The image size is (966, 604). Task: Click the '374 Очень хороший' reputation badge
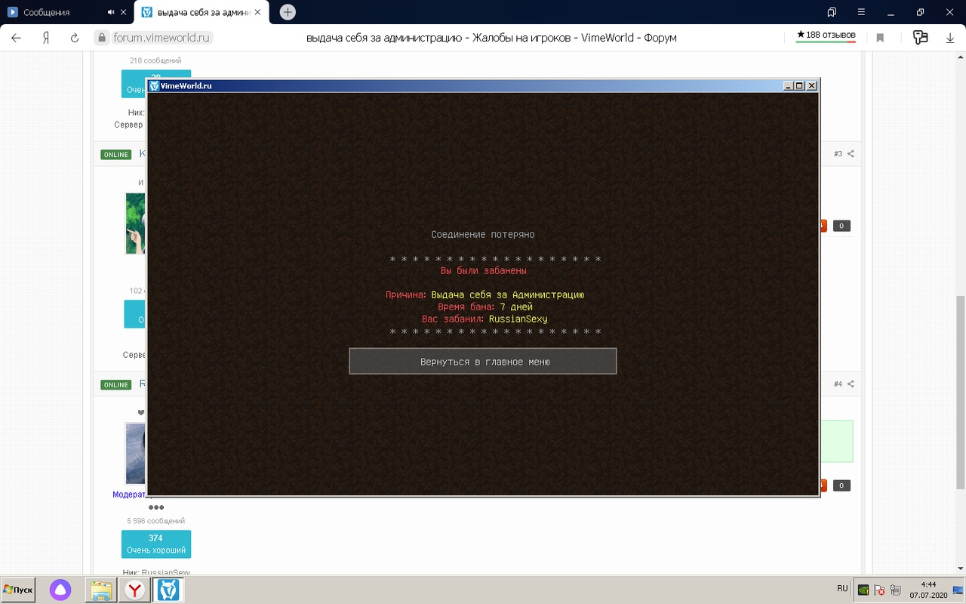[x=156, y=544]
